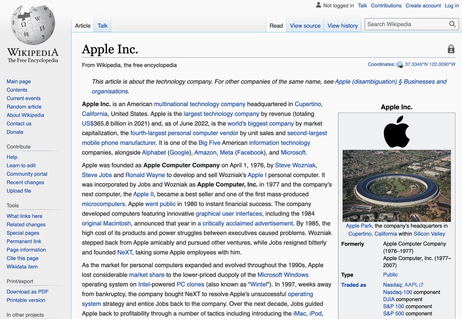Open the Microsoft Windows link
Image resolution: width=462 pixels, height=319 pixels.
click(x=283, y=275)
